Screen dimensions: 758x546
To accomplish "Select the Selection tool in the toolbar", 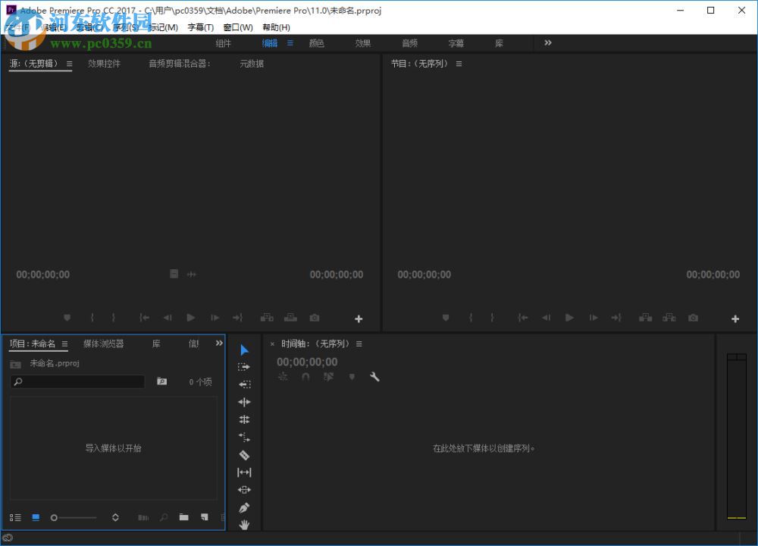I will (x=244, y=350).
